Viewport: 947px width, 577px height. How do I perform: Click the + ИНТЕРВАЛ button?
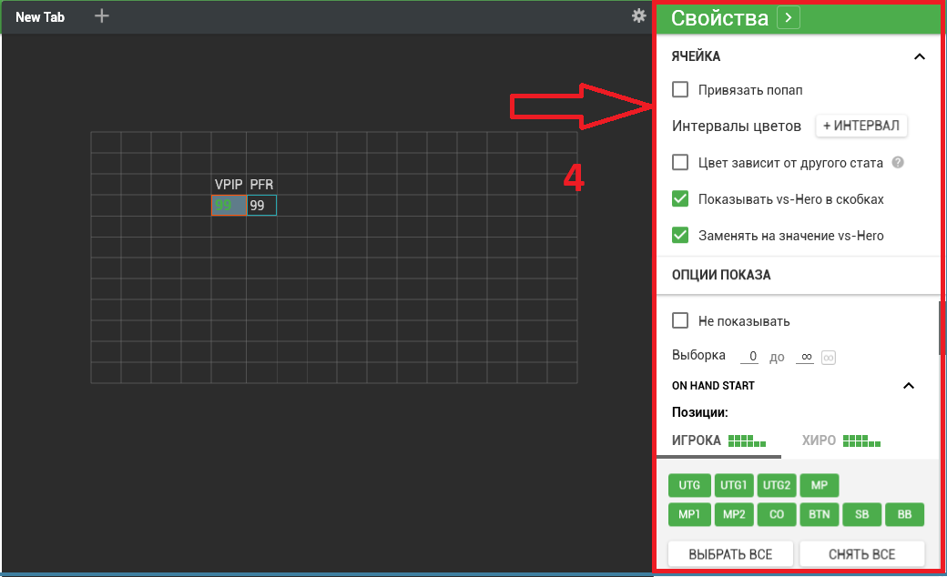[x=861, y=126]
